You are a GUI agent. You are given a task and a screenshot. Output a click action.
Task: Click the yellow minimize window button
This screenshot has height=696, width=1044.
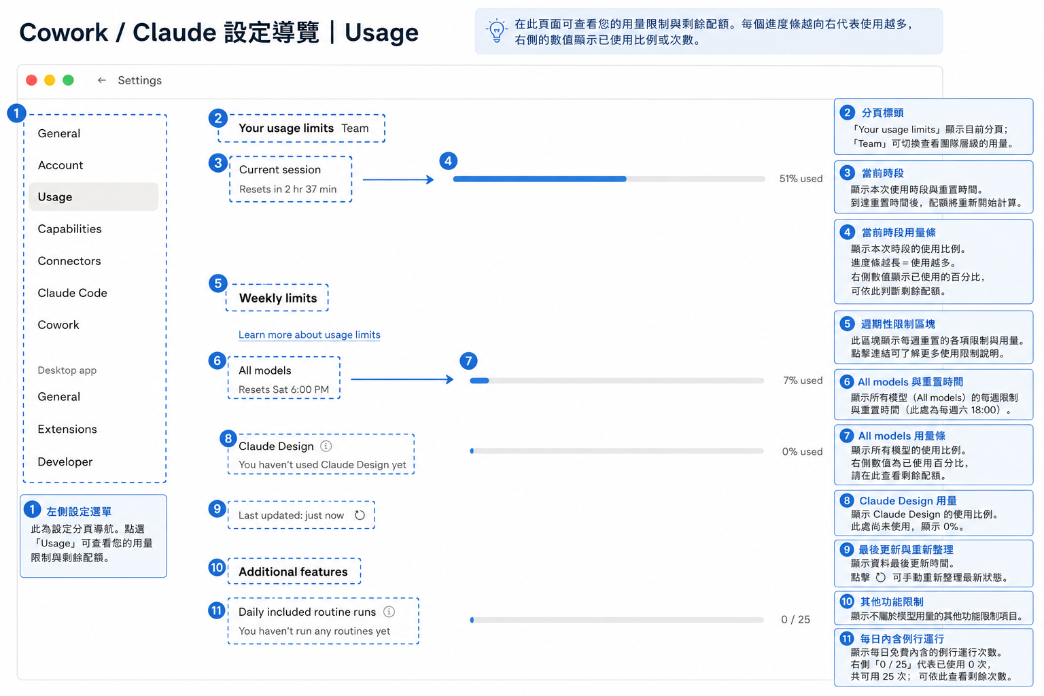click(x=50, y=80)
